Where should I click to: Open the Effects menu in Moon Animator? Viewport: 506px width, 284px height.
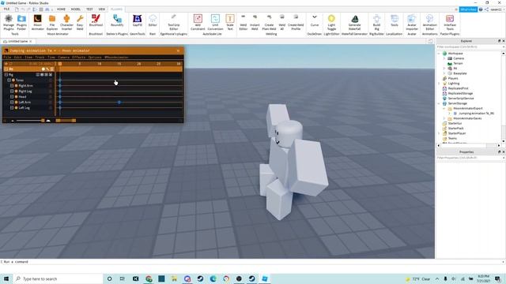tap(79, 58)
